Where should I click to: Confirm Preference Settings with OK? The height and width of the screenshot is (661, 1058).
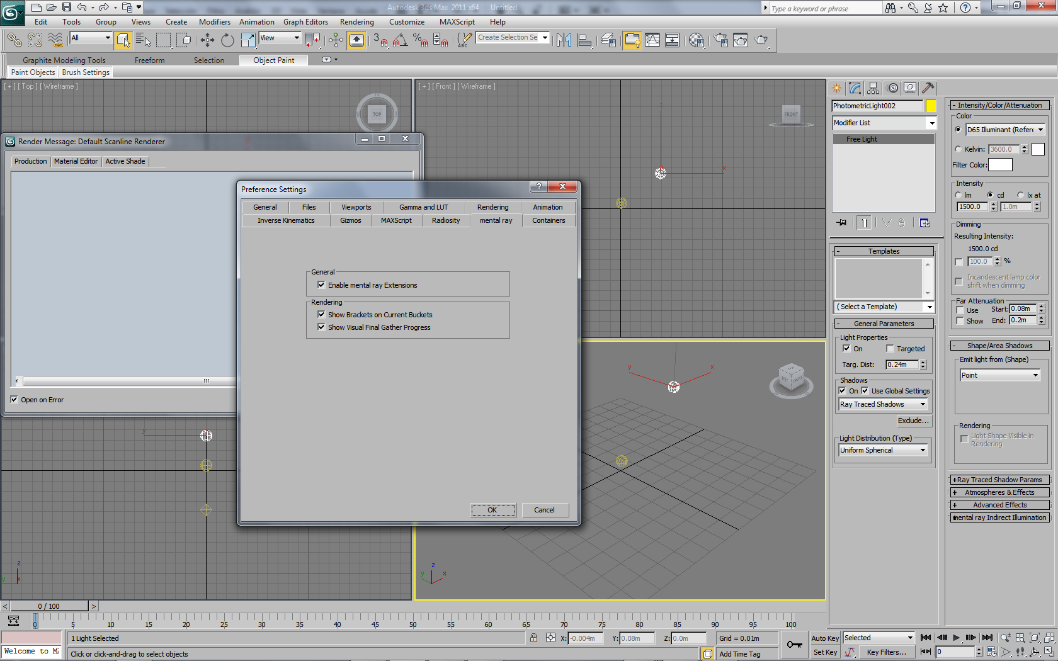pos(492,510)
